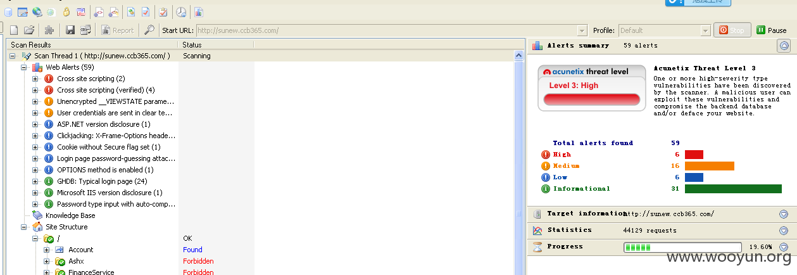The width and height of the screenshot is (797, 275).
Task: Select Unencrypted __VIEWSTATE parameter alert
Action: 116,101
